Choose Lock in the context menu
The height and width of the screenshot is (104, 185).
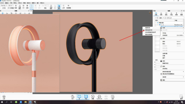tap(172, 61)
